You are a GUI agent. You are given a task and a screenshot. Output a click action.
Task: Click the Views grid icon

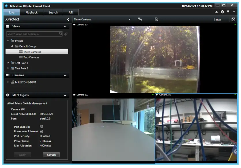coord(7,26)
